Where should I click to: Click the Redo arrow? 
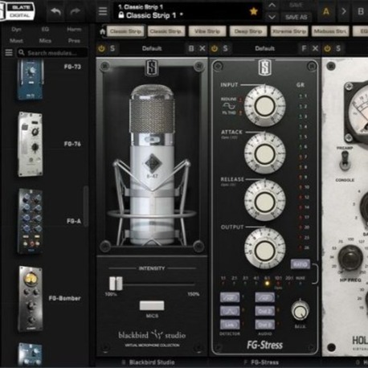[x=76, y=11]
